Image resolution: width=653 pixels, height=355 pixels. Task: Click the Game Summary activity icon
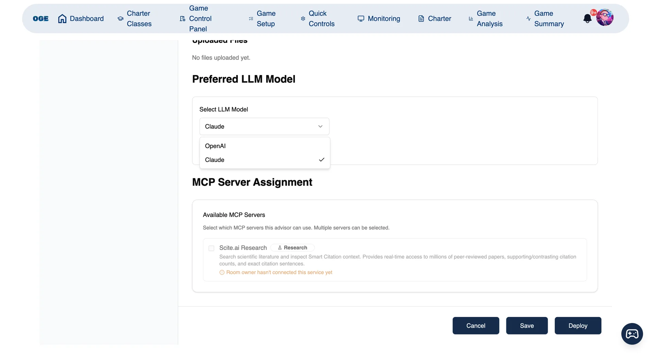(529, 19)
